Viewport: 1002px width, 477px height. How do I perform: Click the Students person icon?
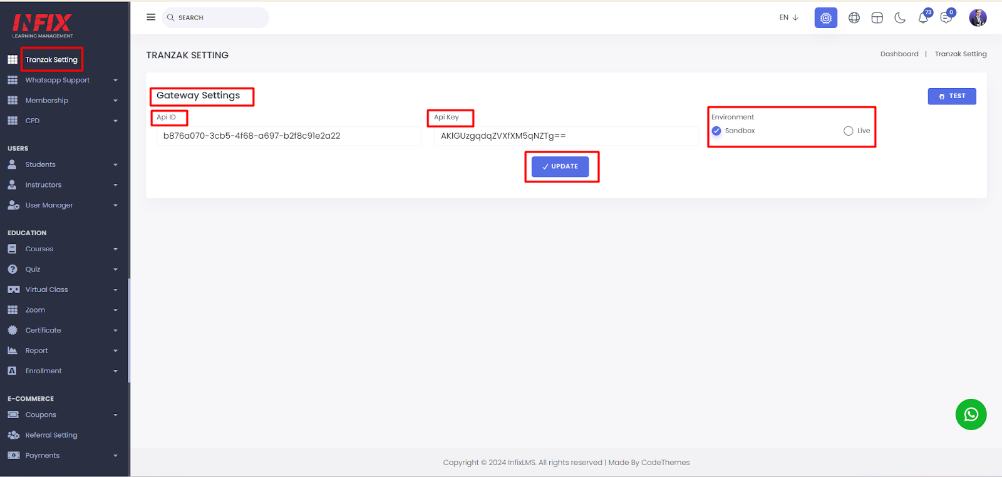pos(12,164)
